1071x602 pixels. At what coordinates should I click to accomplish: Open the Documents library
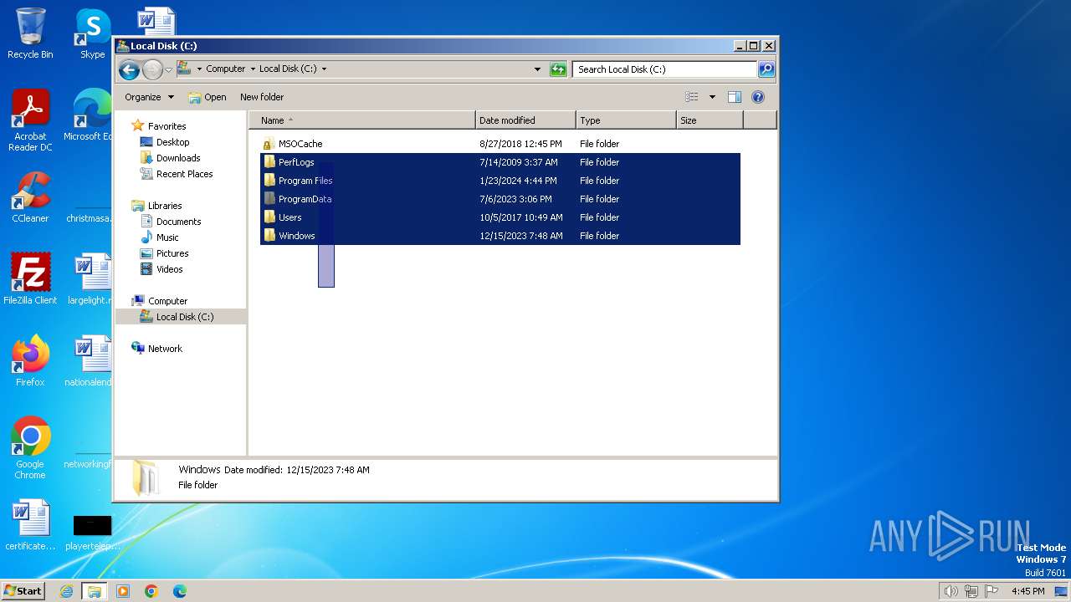pyautogui.click(x=178, y=222)
